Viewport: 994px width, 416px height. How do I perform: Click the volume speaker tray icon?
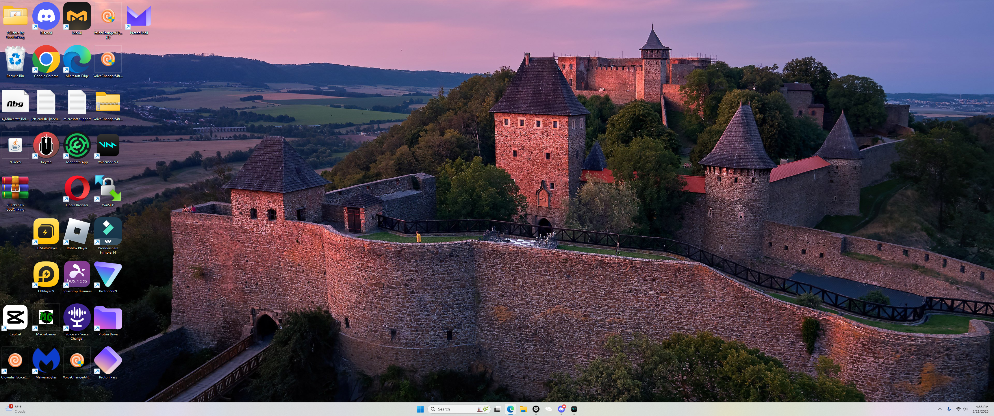coord(964,409)
